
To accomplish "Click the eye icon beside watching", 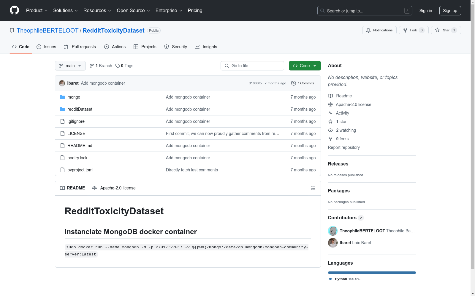I will point(330,130).
